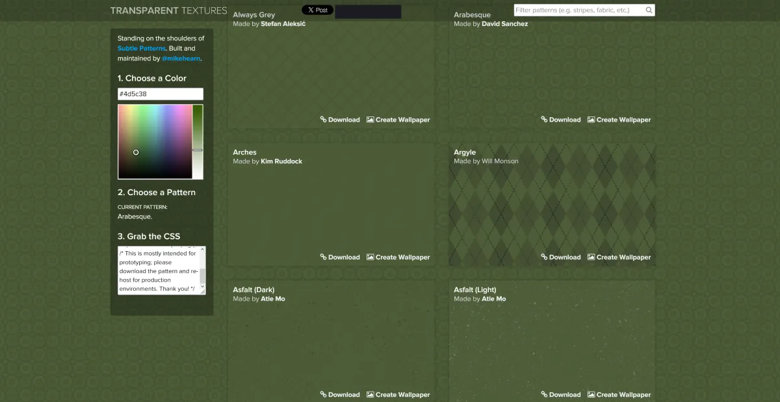Click the Transparent Textures site logo
This screenshot has height=402, width=780.
[x=168, y=10]
